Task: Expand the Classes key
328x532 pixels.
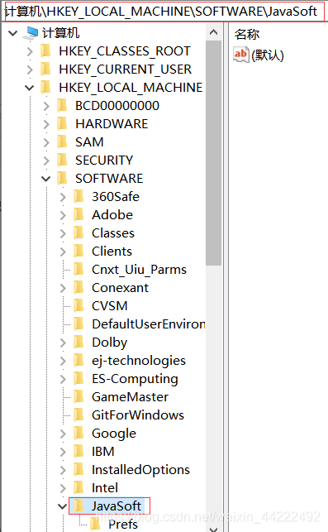Action: coord(63,233)
